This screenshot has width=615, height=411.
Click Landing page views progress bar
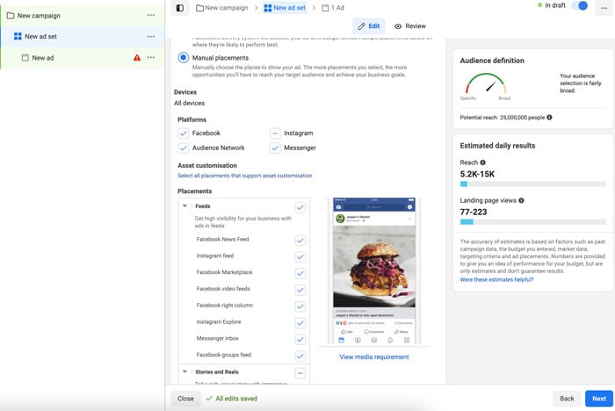pos(532,222)
